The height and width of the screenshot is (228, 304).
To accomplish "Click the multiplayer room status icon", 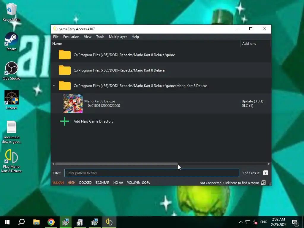I will pyautogui.click(x=263, y=183).
